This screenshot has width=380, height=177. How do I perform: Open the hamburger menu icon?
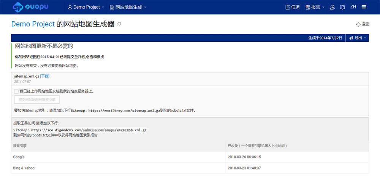click(x=364, y=7)
